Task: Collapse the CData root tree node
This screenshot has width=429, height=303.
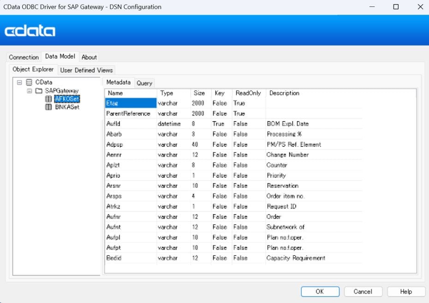Action: pyautogui.click(x=19, y=82)
